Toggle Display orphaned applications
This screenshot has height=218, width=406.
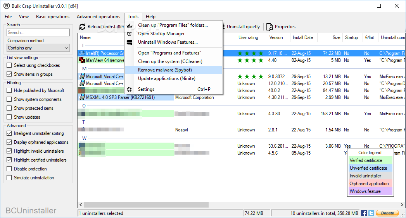9,142
